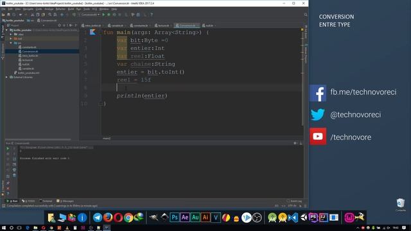411x231 pixels.
Task: Clear console with trash icon in Run panel
Action: tap(14, 175)
